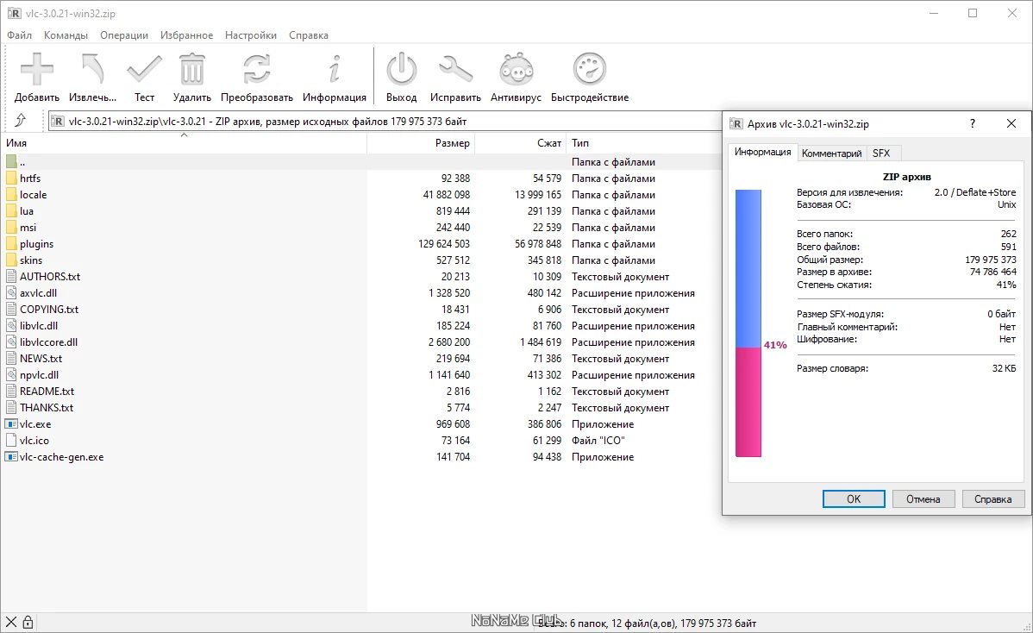
Task: Click the Отмена button
Action: click(x=923, y=498)
